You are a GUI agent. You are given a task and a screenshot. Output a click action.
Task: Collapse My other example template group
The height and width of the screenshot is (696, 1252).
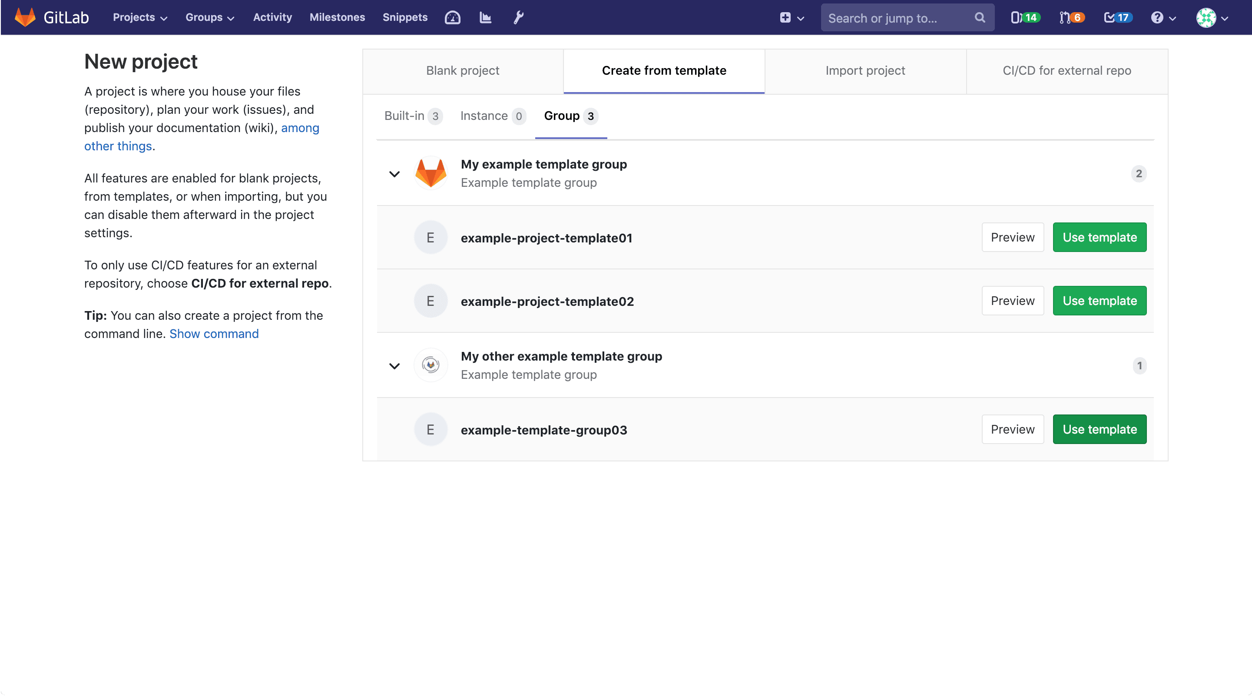[x=395, y=365]
